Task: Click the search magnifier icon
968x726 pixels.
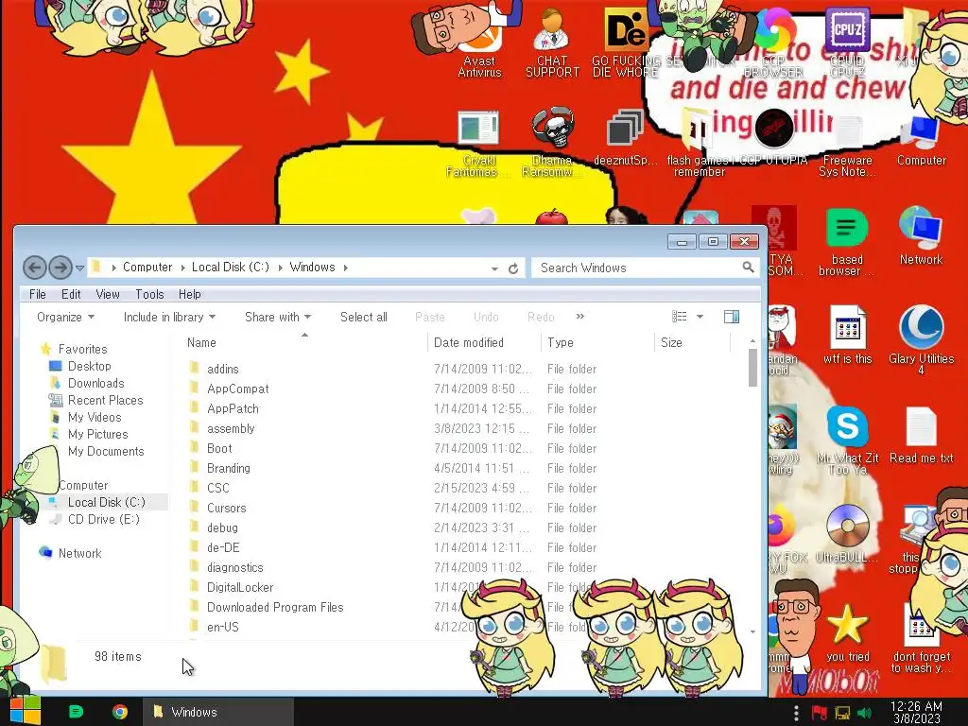Action: pos(748,268)
